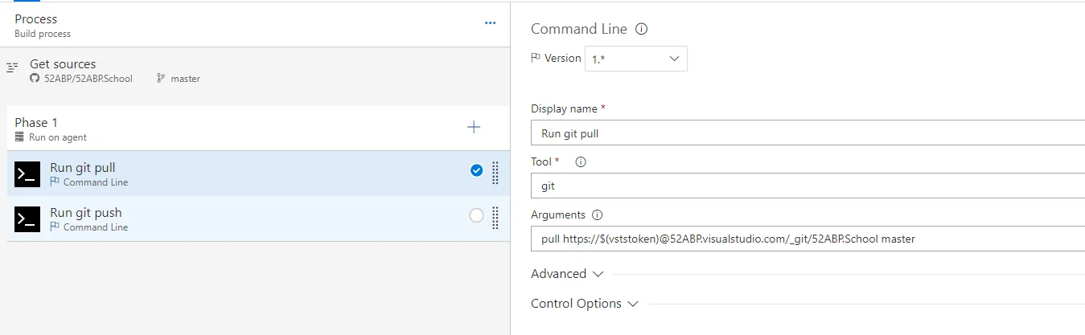Click the plus icon to add a task
1085x335 pixels.
474,127
